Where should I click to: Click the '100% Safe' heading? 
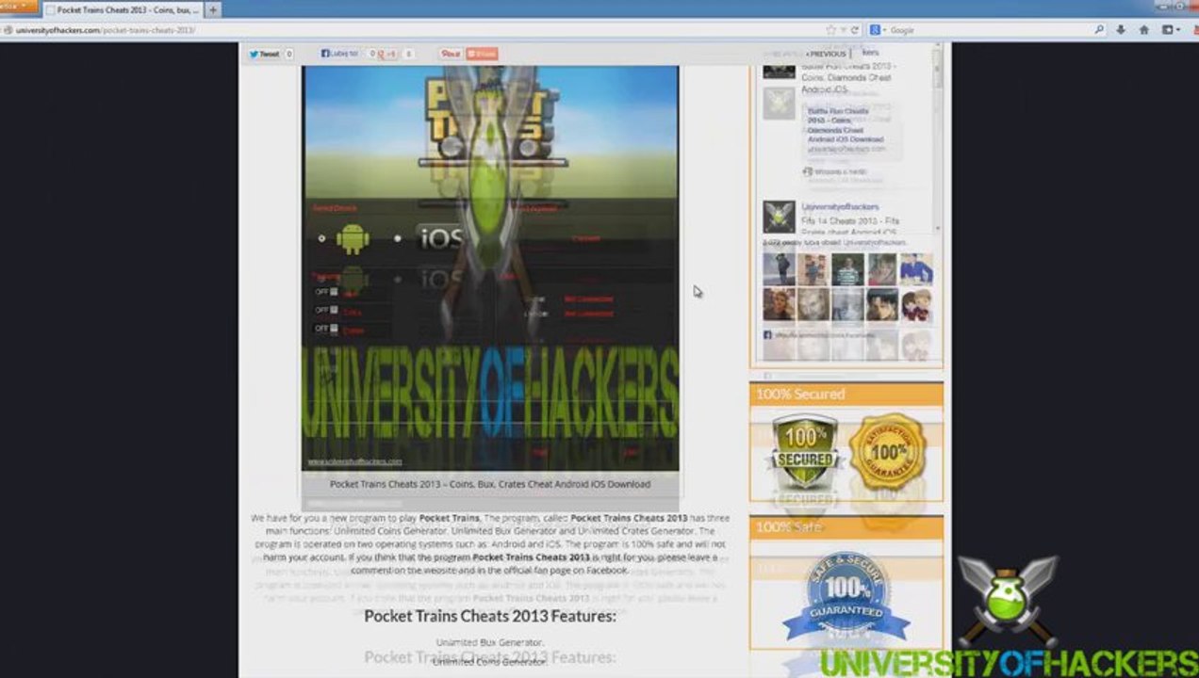[789, 526]
